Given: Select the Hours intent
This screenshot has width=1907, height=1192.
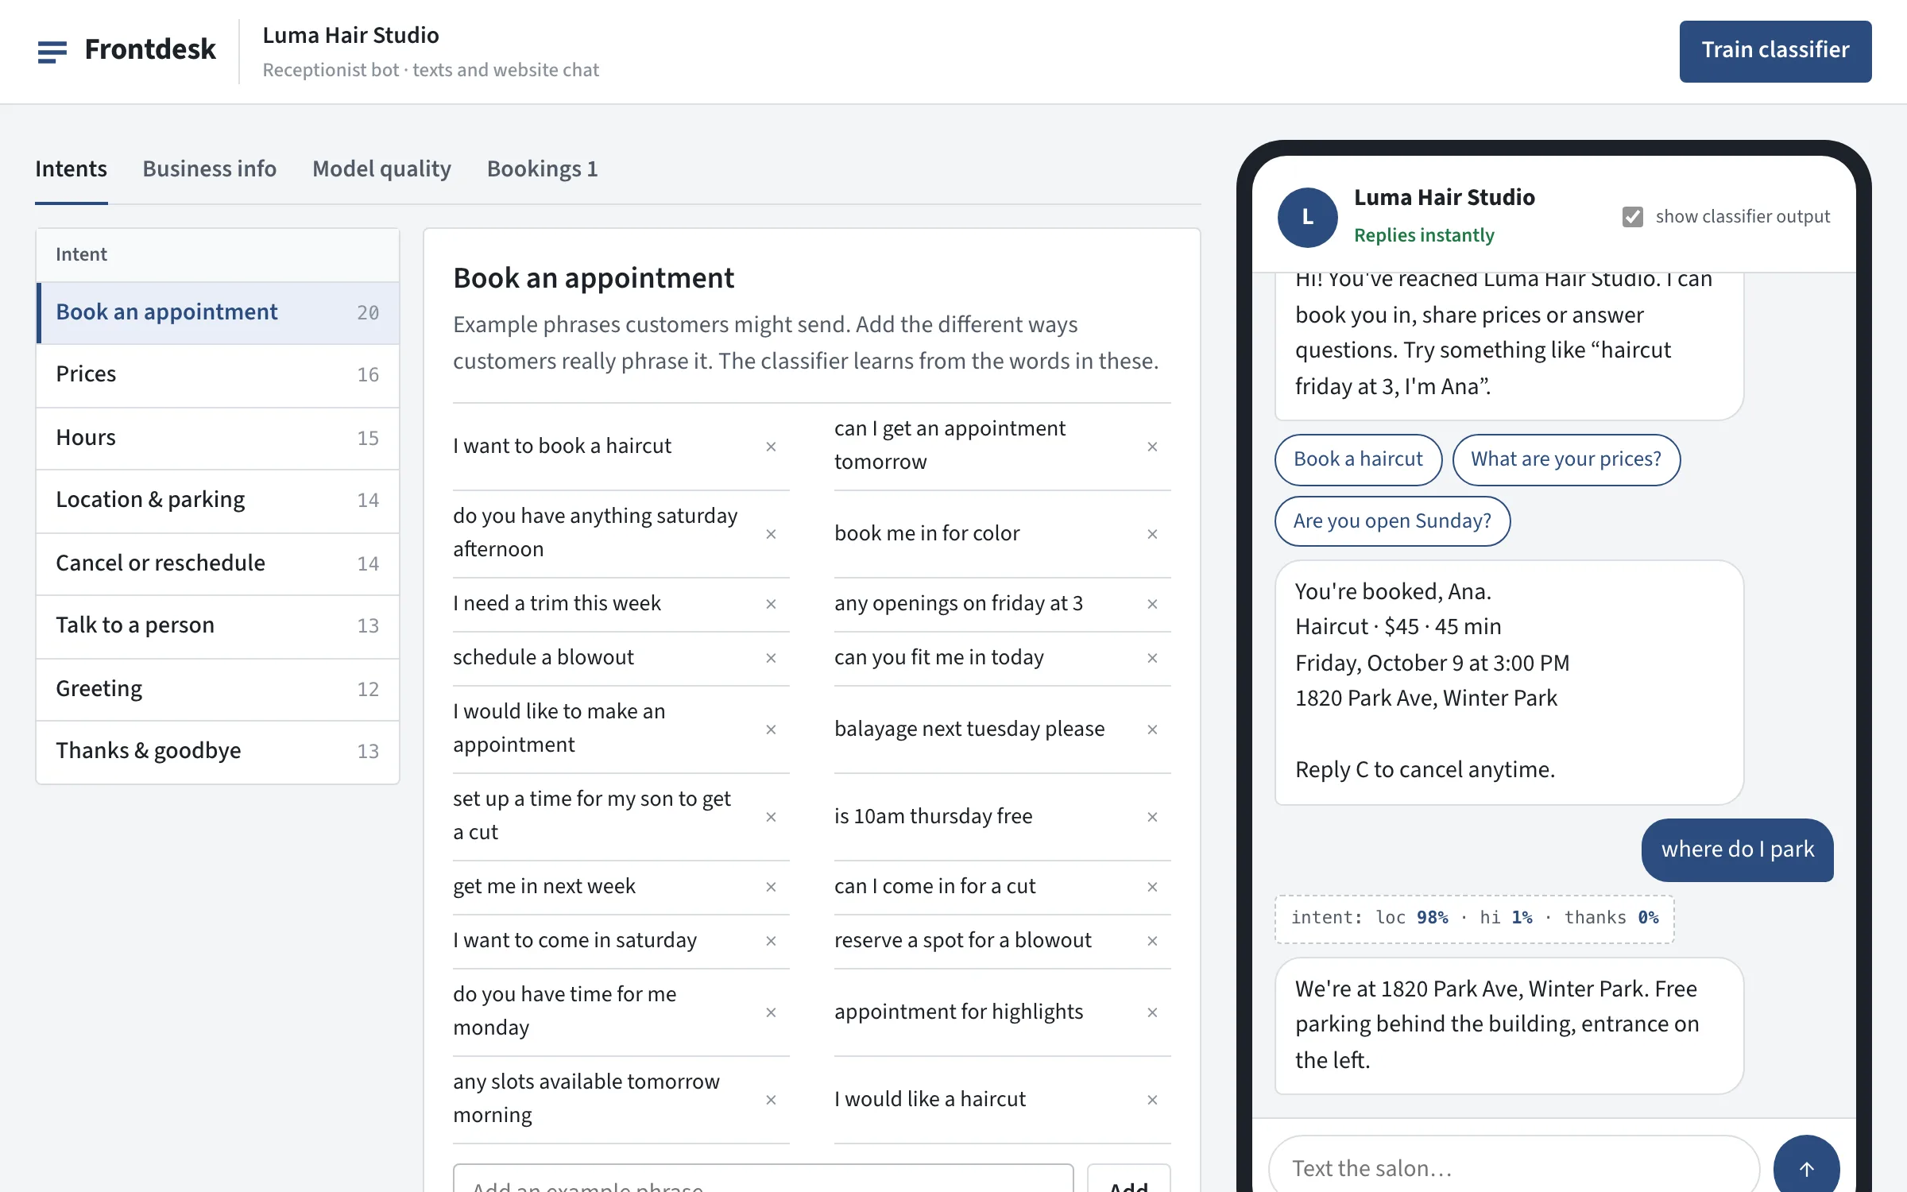Looking at the screenshot, I should (218, 439).
